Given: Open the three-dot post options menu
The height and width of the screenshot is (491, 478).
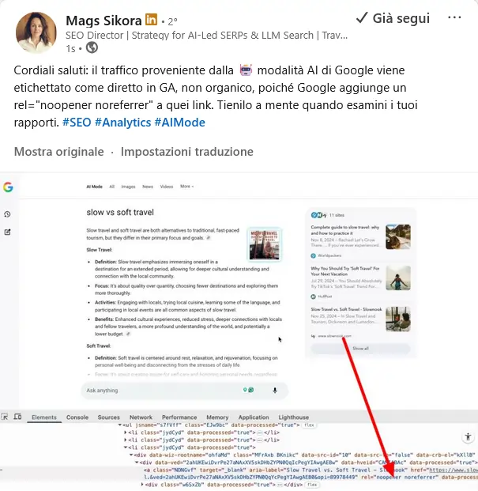Looking at the screenshot, I should [454, 17].
